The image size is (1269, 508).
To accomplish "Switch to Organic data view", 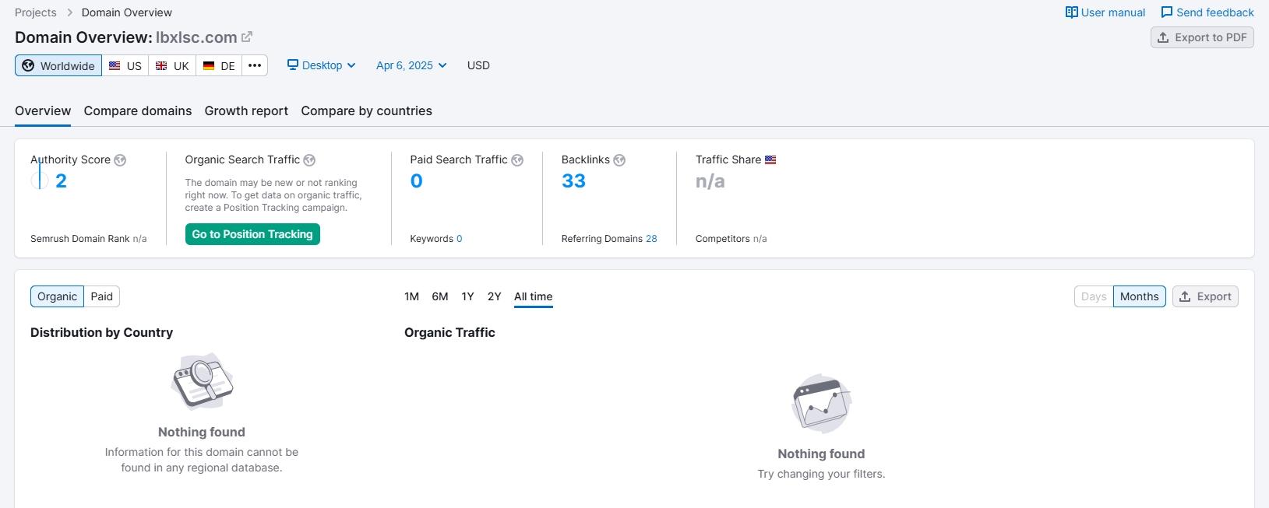I will (57, 296).
